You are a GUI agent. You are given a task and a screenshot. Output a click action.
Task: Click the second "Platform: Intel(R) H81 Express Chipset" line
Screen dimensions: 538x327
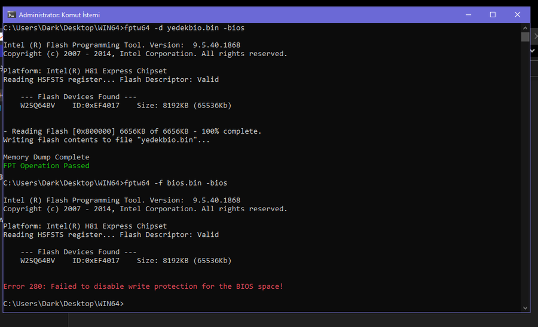click(85, 226)
